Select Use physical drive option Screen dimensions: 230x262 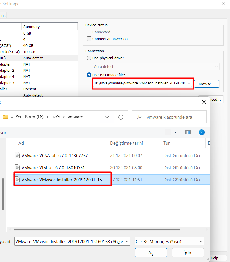click(x=89, y=58)
